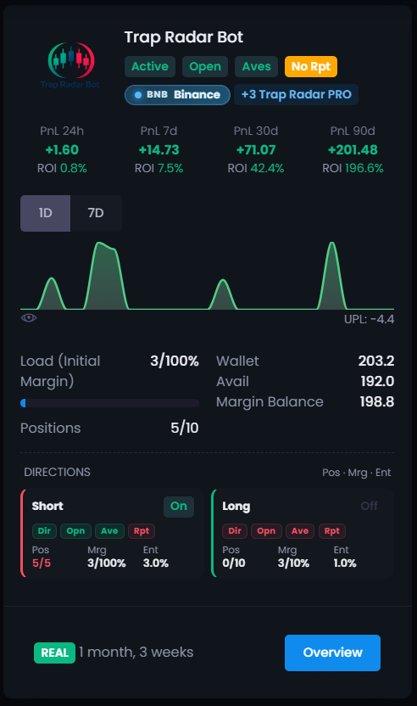Click the Load initial margin progress bar
Image resolution: width=417 pixels, height=706 pixels.
click(110, 403)
